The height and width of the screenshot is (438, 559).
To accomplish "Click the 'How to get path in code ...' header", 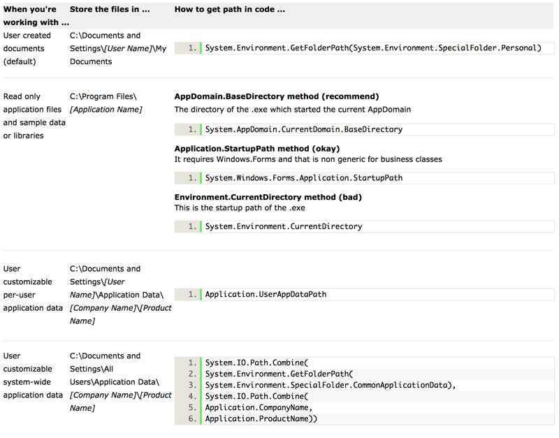I will coord(229,10).
